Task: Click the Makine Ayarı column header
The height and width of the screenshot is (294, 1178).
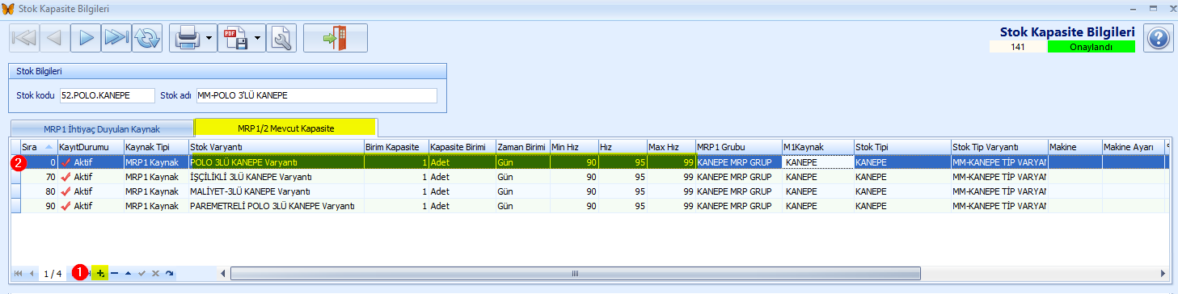Action: tap(1134, 147)
